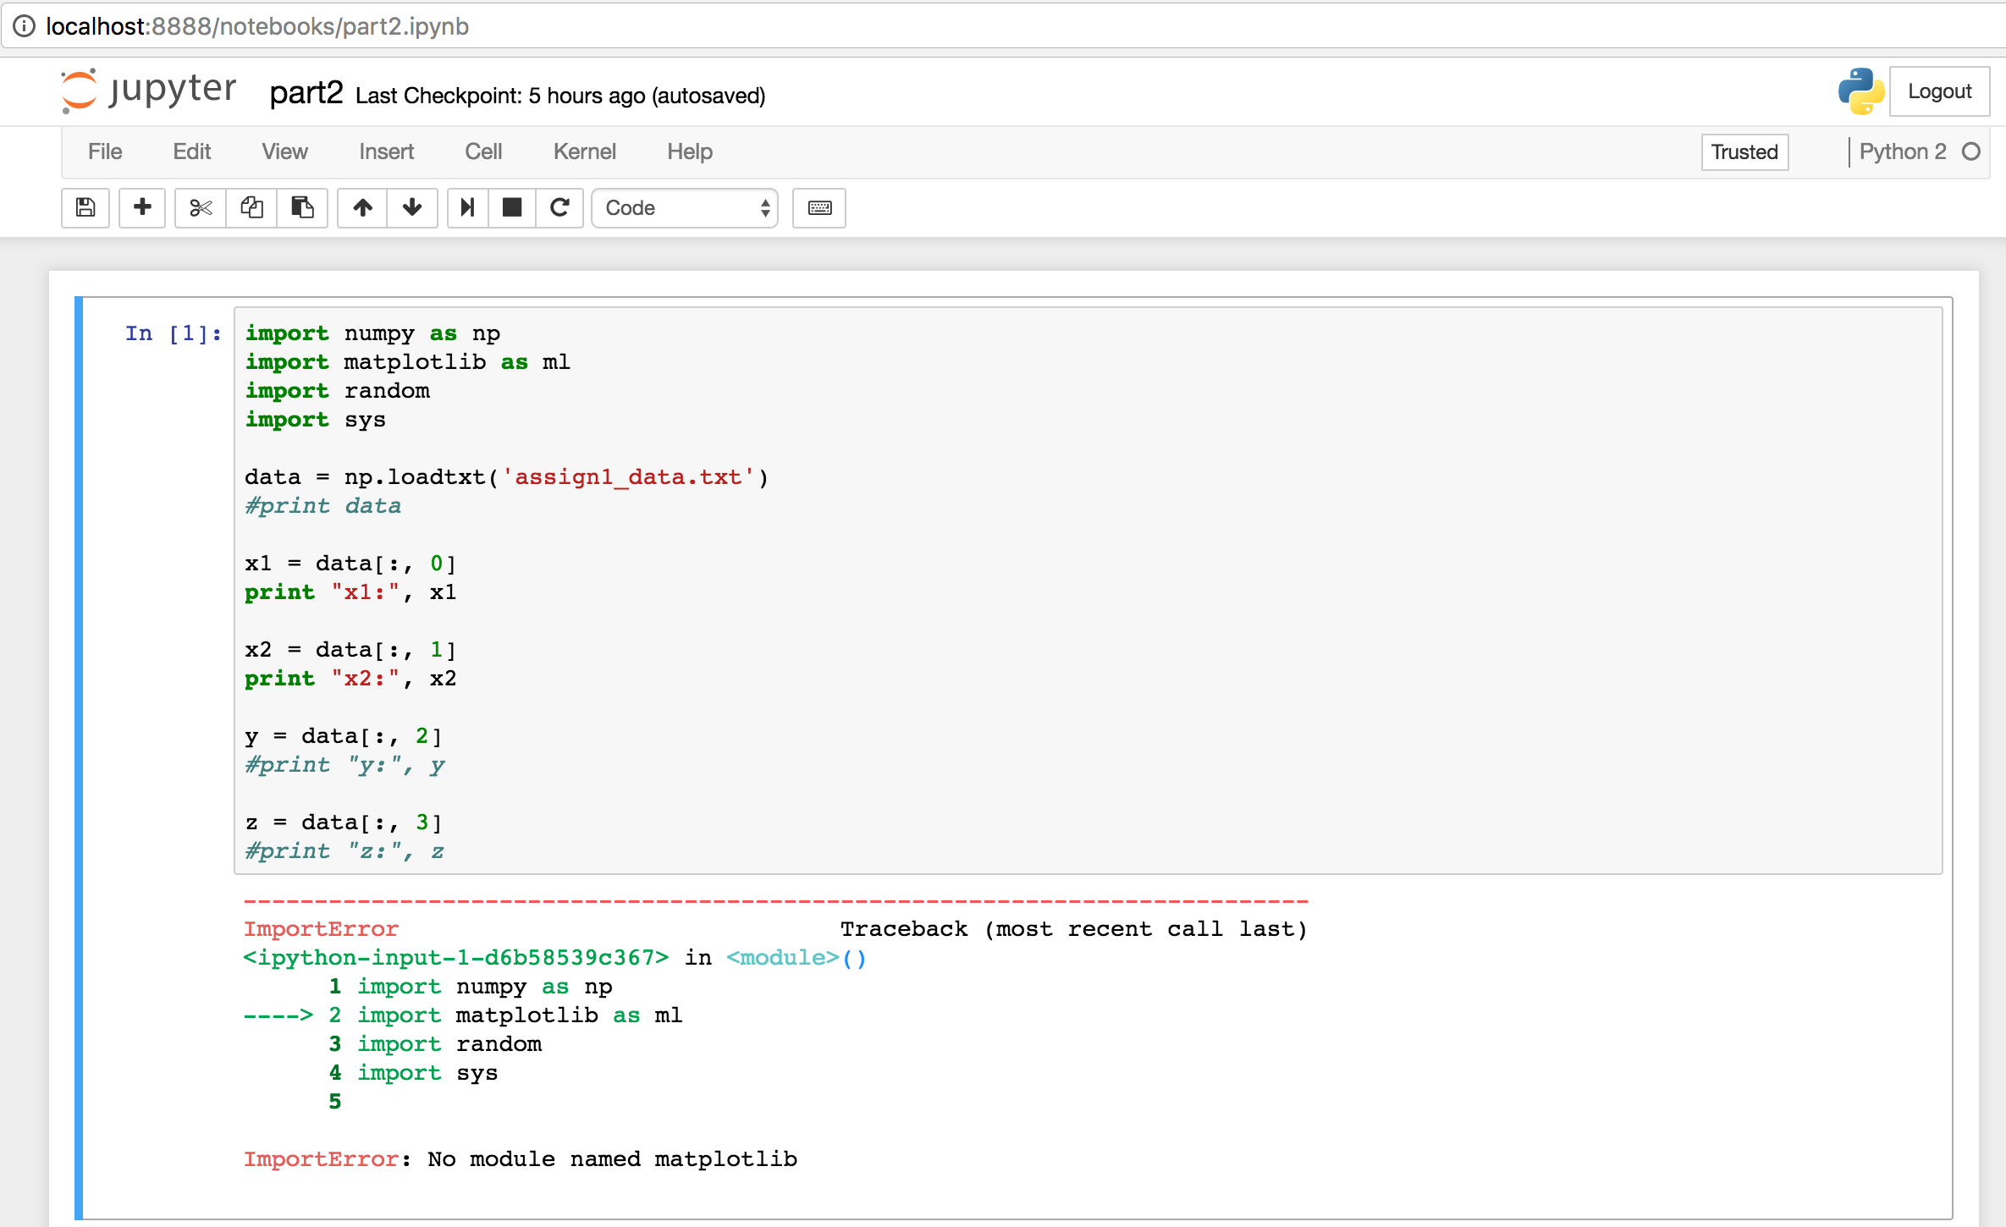Run the current cell
Screen dimensions: 2006x1227
point(466,208)
